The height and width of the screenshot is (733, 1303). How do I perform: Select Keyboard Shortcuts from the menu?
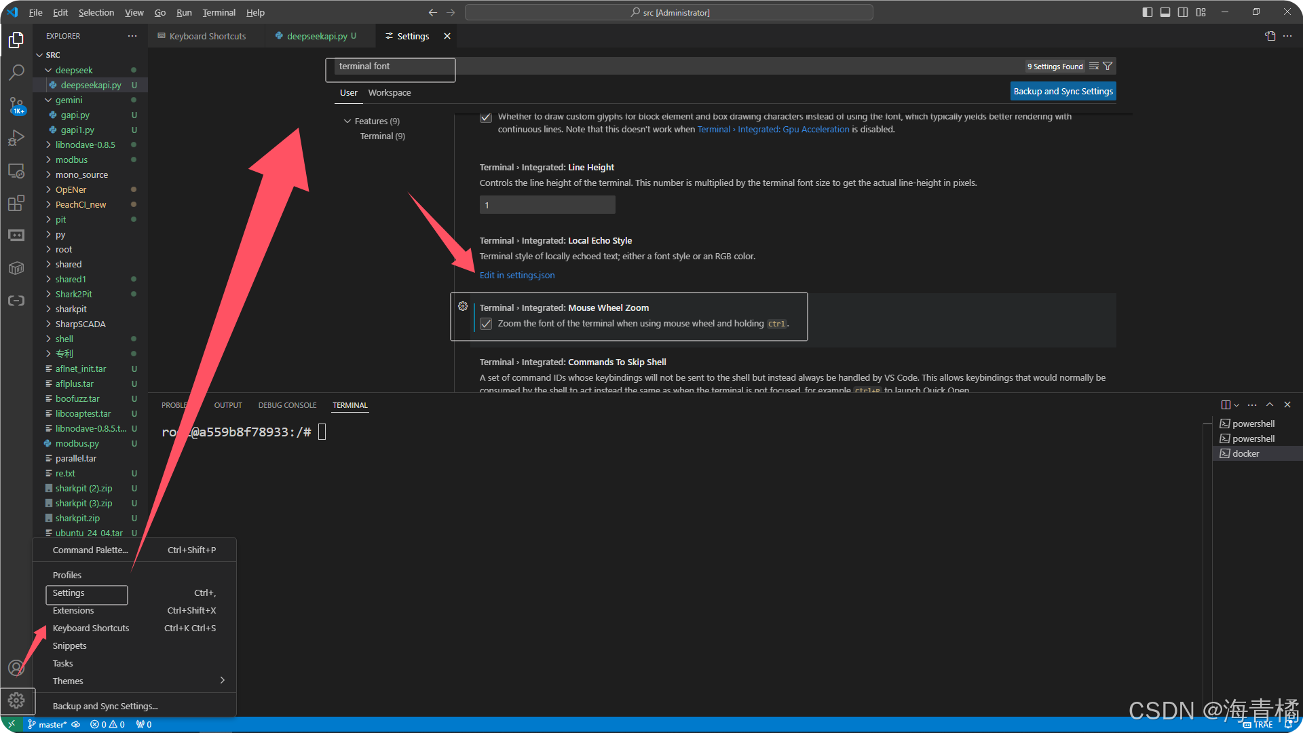[91, 628]
